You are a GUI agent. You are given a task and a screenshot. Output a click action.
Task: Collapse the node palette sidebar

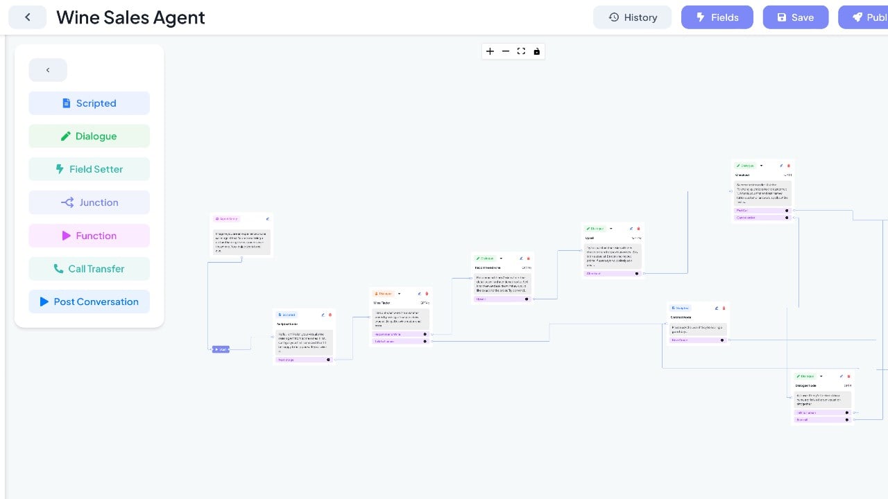point(48,70)
